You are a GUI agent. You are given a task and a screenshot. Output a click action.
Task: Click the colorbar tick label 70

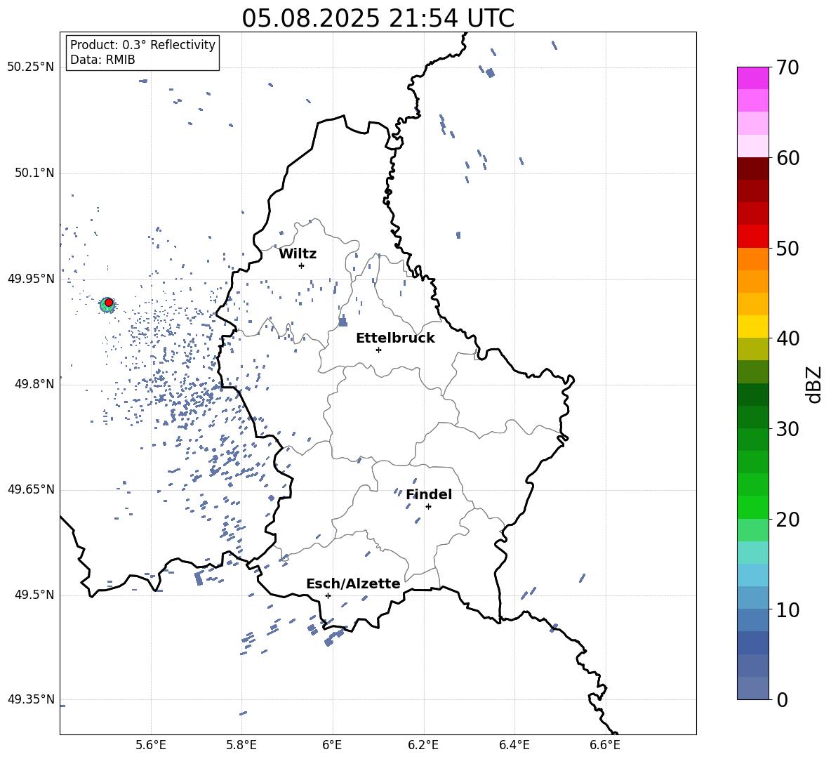(788, 67)
